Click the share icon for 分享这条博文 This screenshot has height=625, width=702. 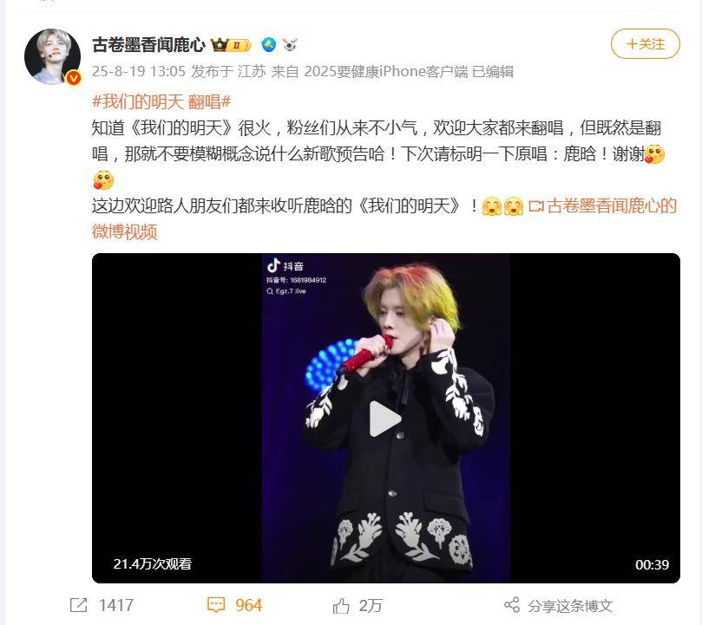point(512,605)
